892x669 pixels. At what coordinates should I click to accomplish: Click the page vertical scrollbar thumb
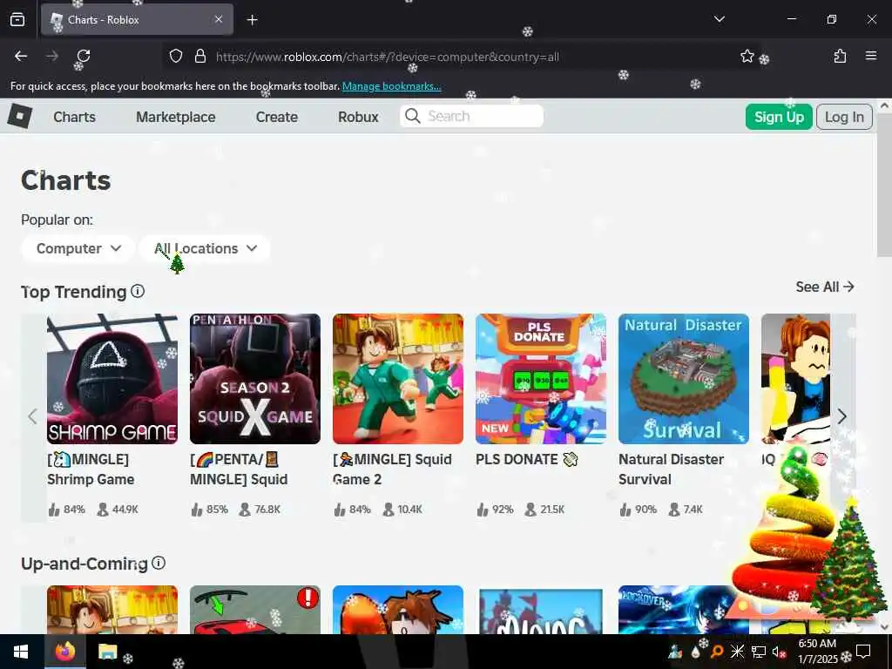pos(884,185)
